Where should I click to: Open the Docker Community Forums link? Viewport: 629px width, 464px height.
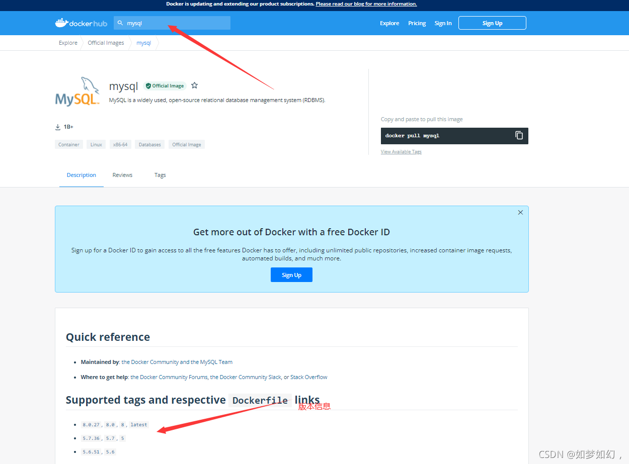tap(169, 377)
